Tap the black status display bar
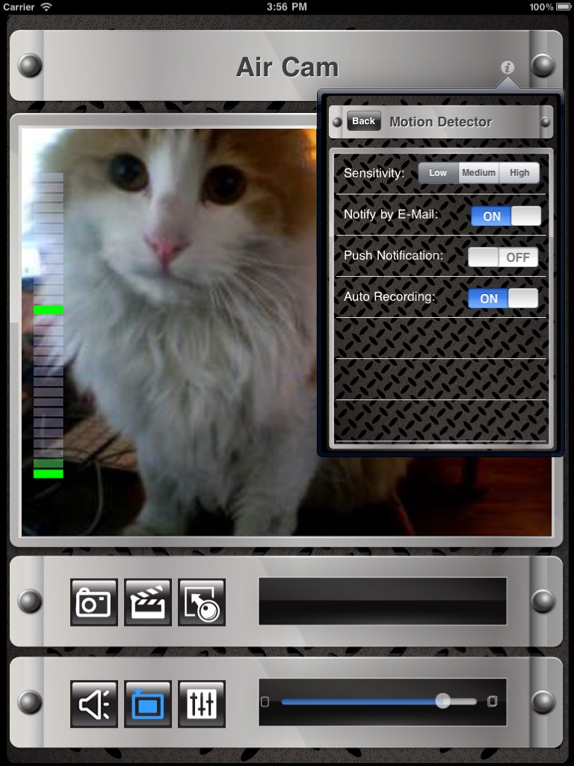 click(383, 601)
